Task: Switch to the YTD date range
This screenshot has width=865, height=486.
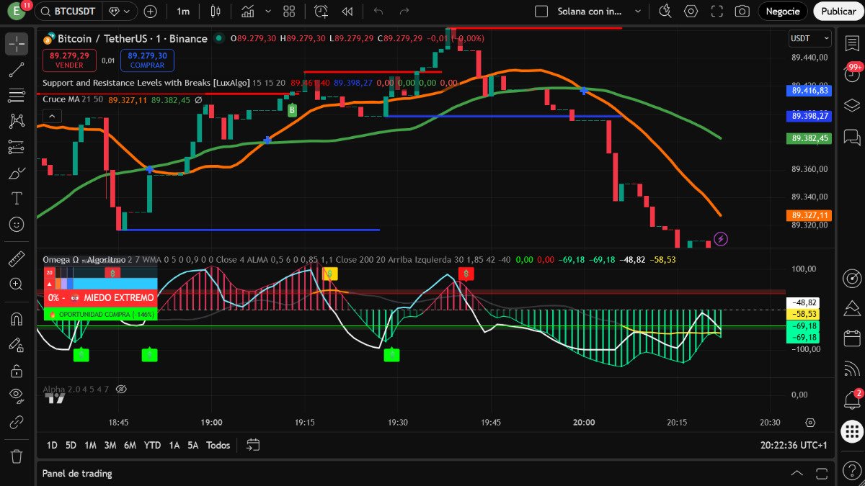Action: pos(152,445)
